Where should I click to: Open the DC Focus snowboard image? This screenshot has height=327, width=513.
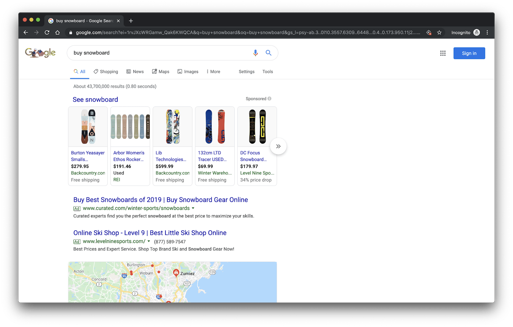click(257, 127)
